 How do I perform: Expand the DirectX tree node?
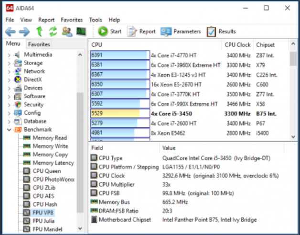[9, 80]
